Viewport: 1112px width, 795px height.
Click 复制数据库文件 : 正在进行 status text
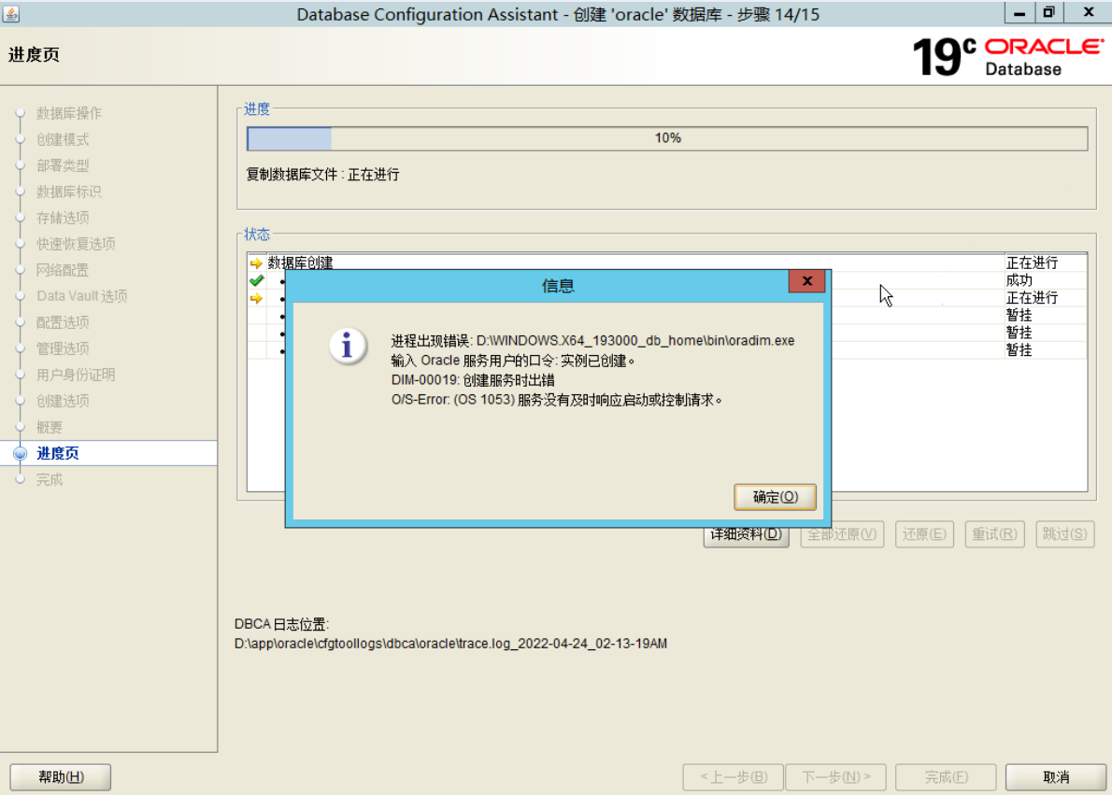pos(322,175)
